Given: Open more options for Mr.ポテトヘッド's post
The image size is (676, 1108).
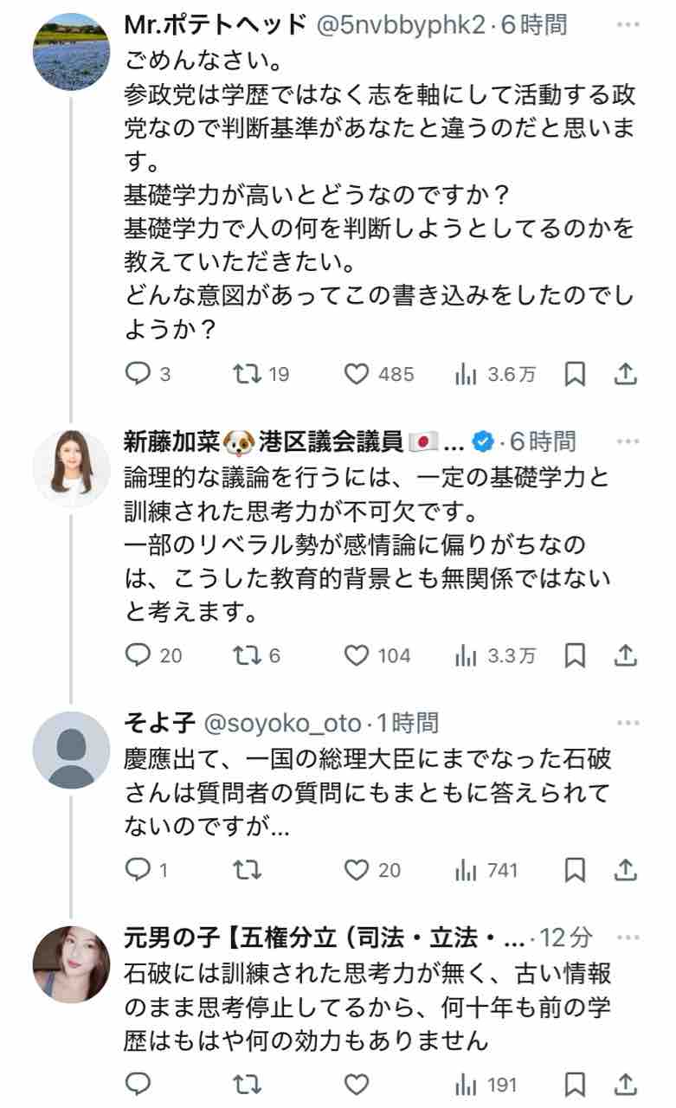Looking at the screenshot, I should [627, 25].
